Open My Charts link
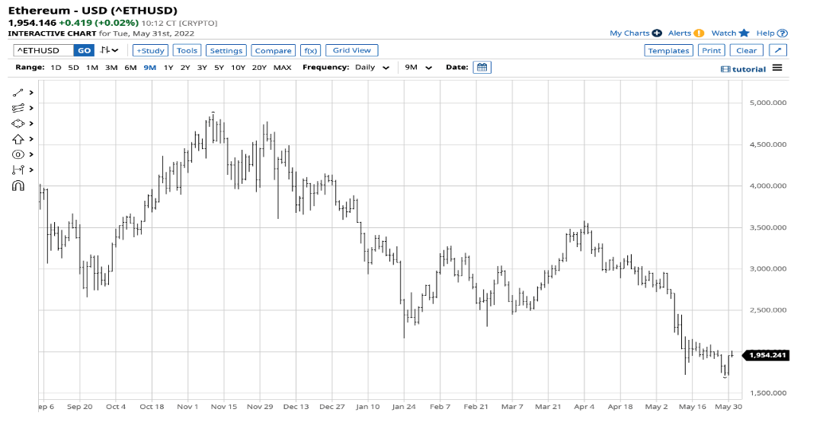 point(629,33)
